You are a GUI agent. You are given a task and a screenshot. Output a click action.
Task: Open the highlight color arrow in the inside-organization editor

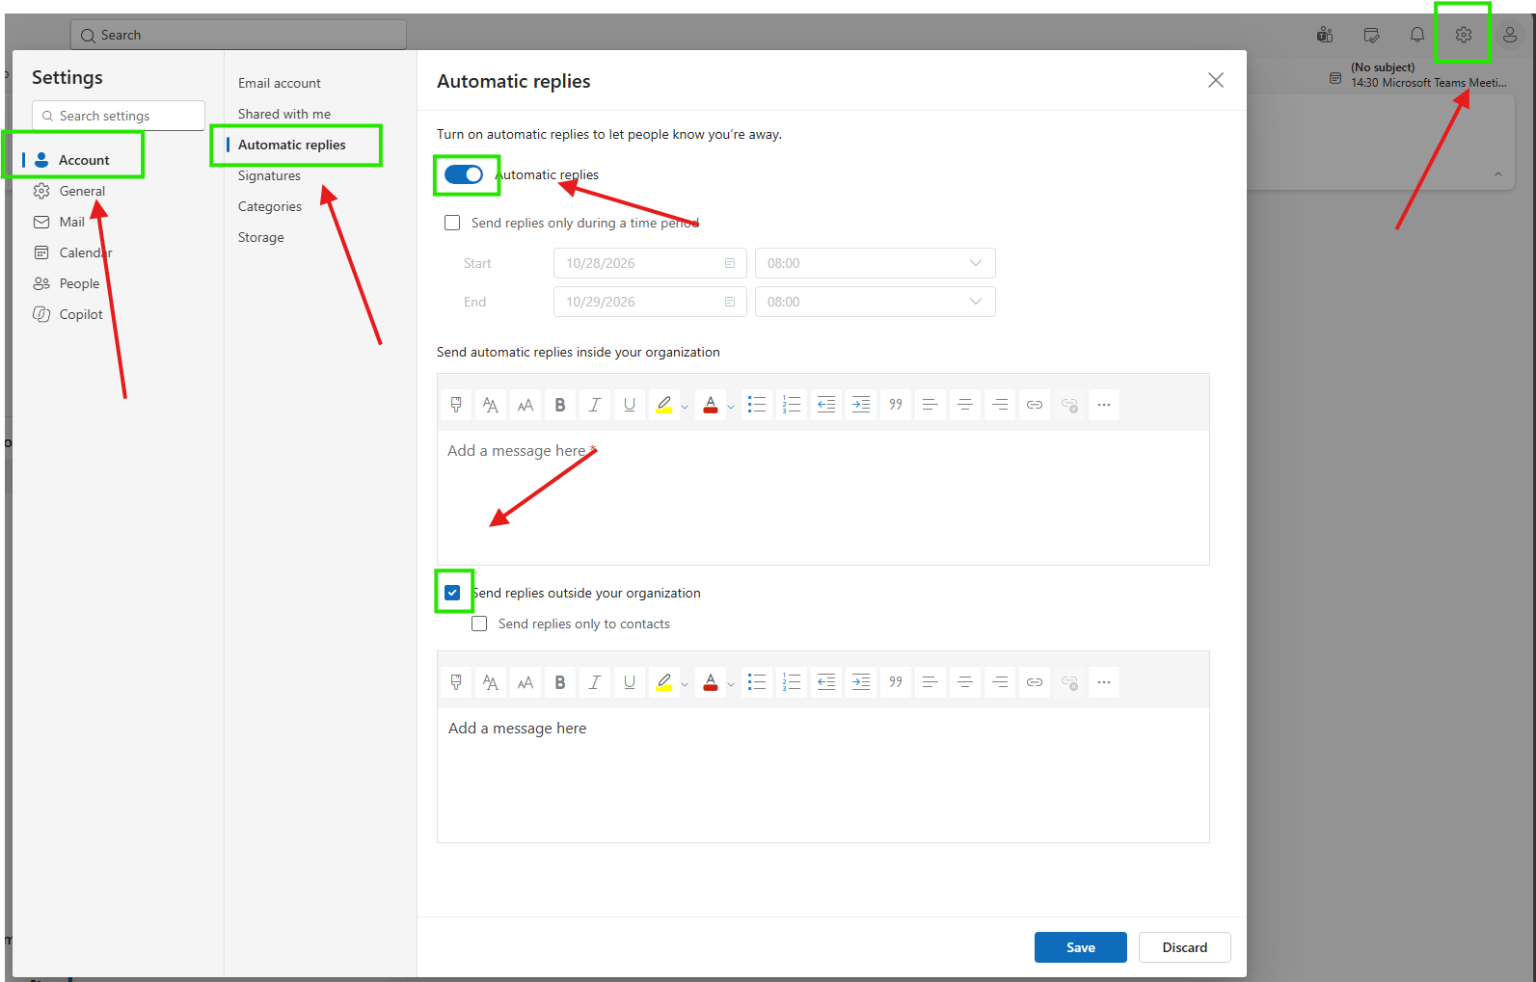pos(685,406)
